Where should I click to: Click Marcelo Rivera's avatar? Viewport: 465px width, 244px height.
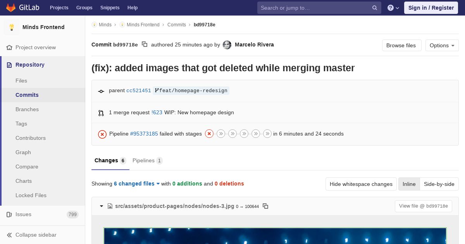(227, 45)
